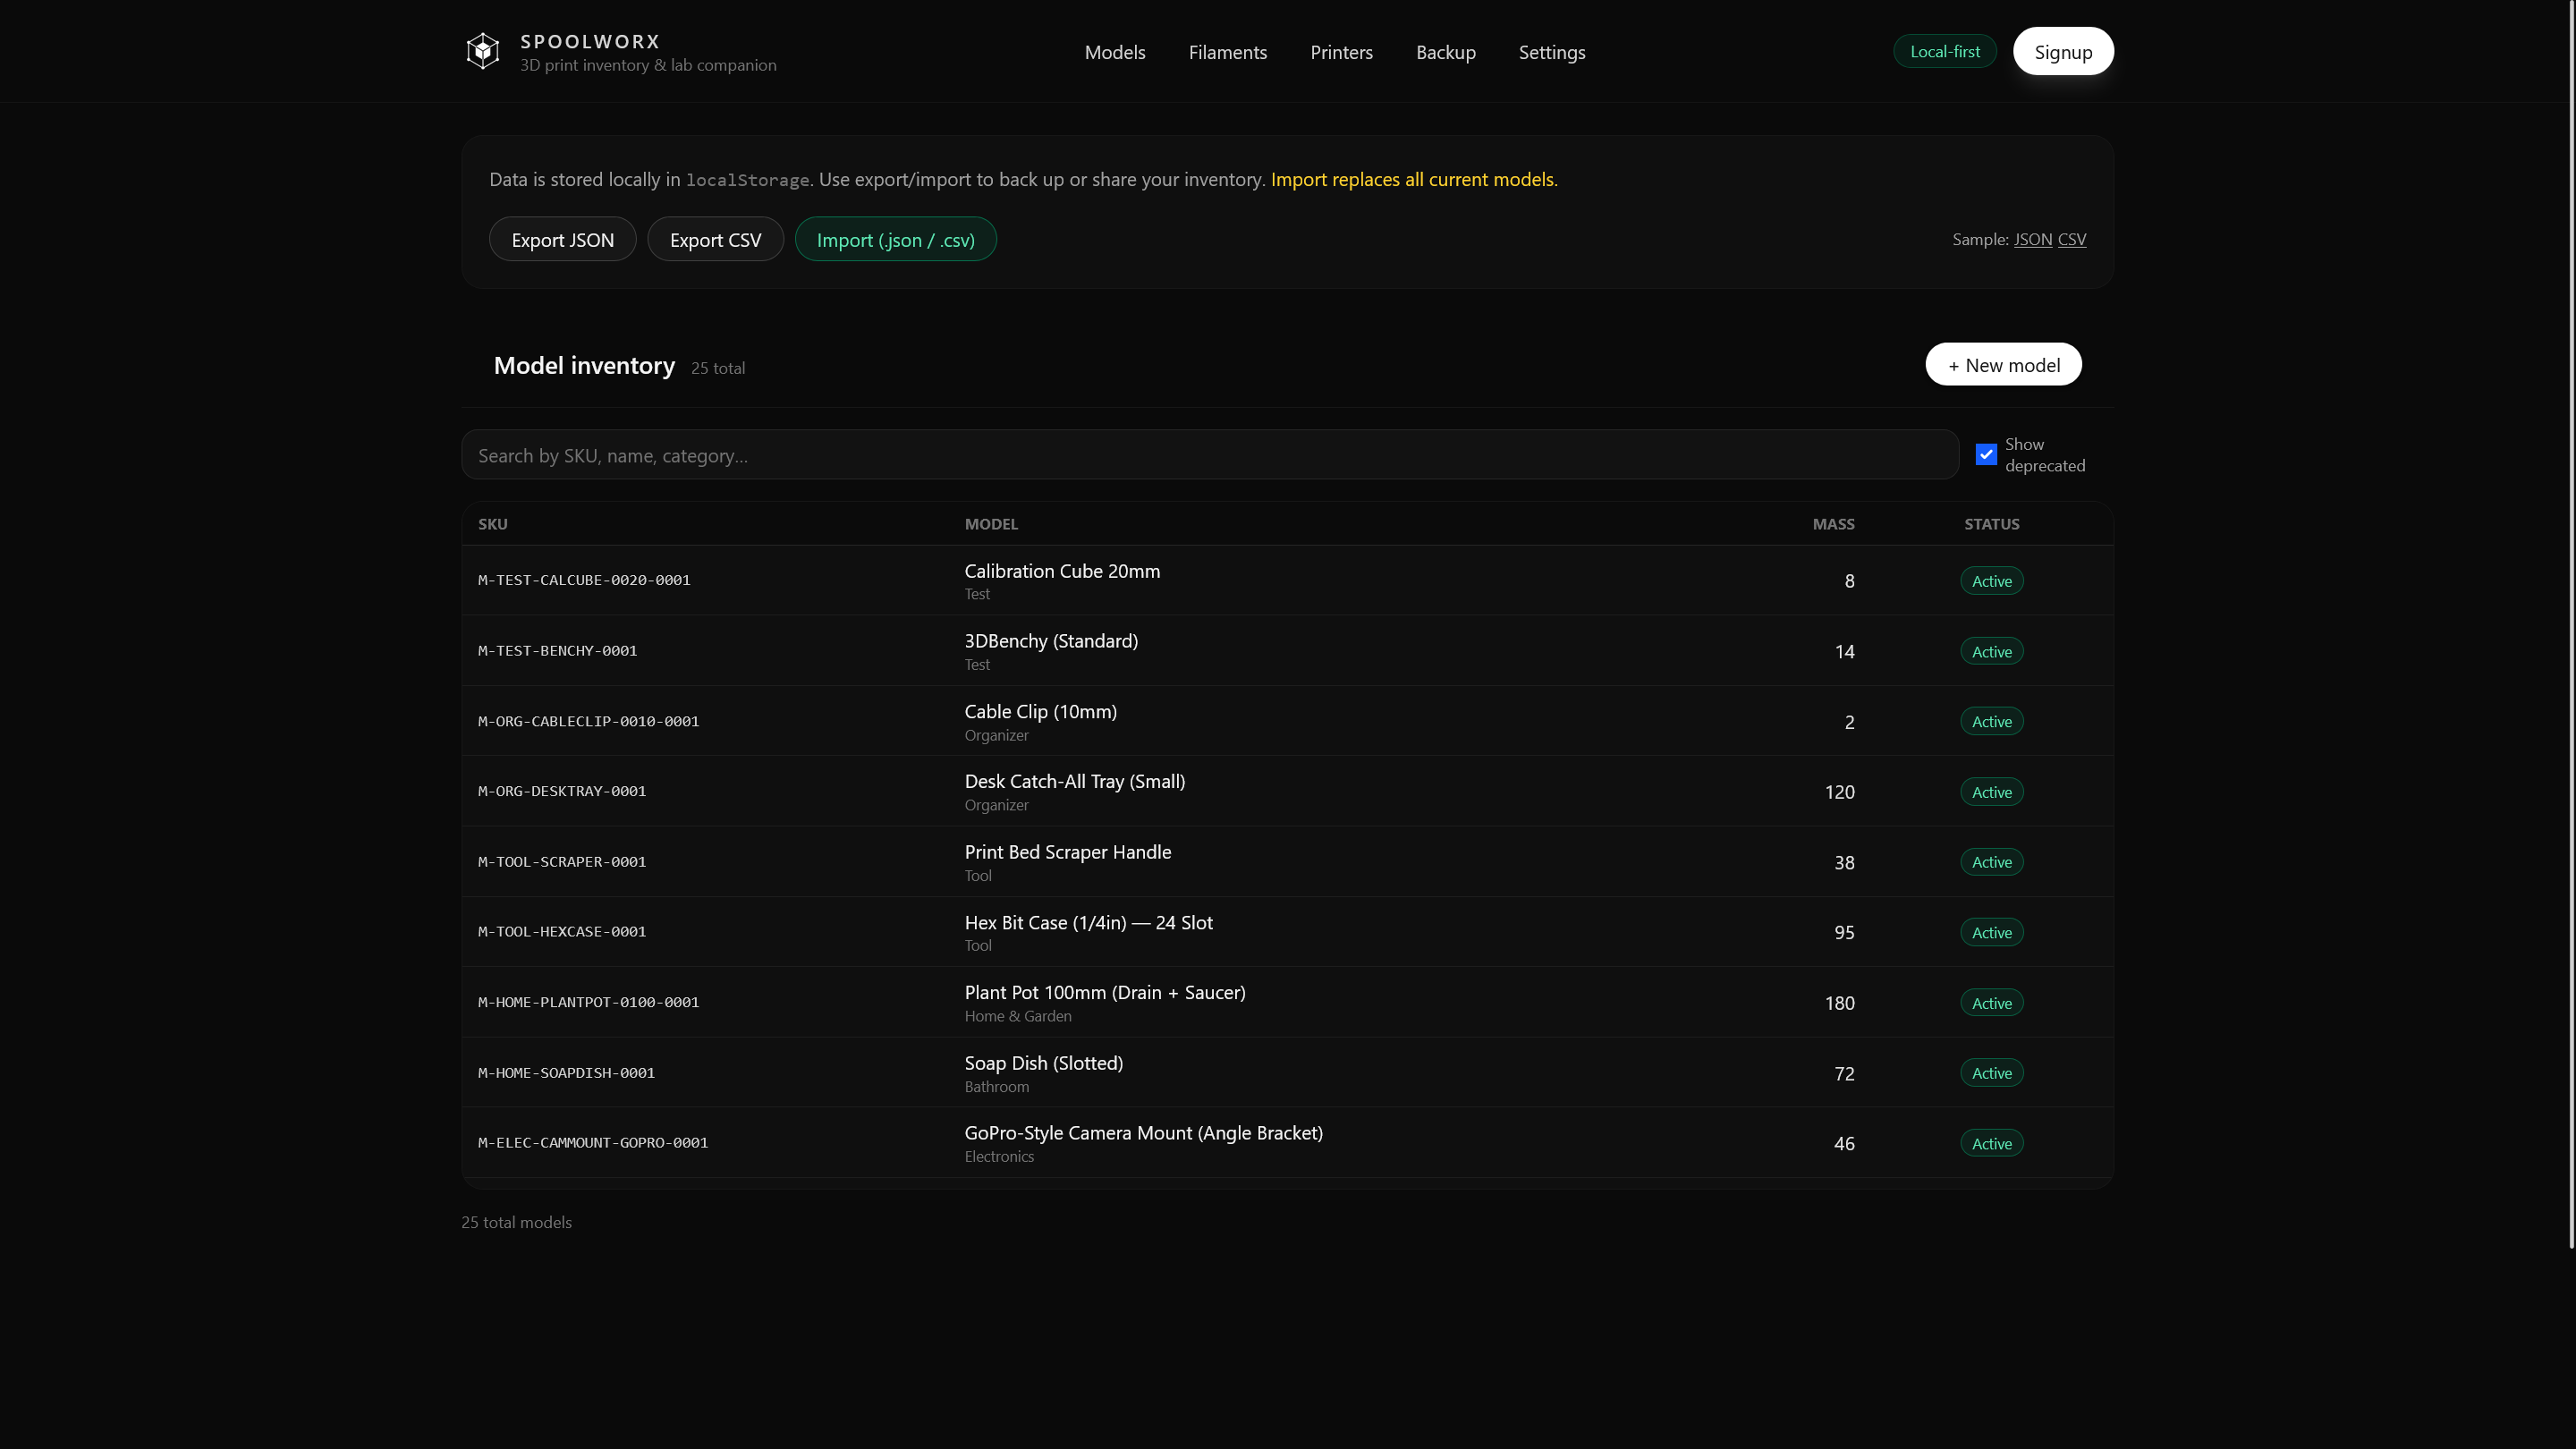Viewport: 2576px width, 1449px height.
Task: Click the MASS column header
Action: click(x=1833, y=524)
